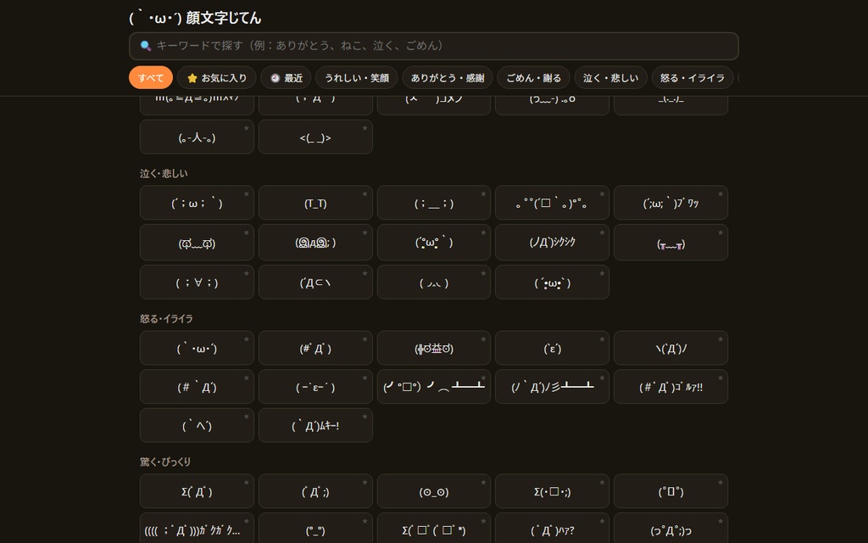The width and height of the screenshot is (868, 543).
Task: Filter by うれしい・笑顔 category
Action: pos(357,77)
